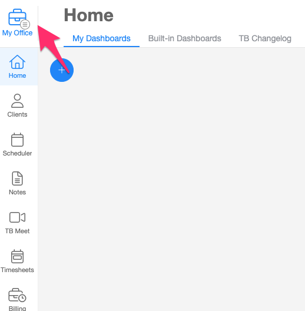Open the Timesheets icon in the sidebar

[17, 256]
